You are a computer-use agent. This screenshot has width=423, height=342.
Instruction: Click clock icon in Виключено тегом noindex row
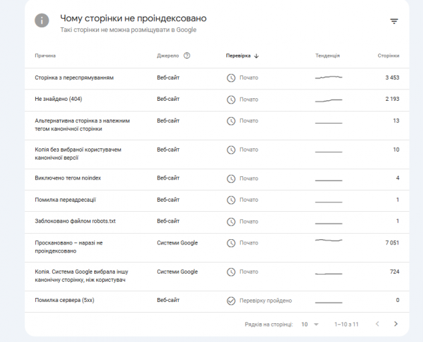[x=231, y=178]
